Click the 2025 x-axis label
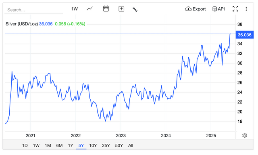 pyautogui.click(x=211, y=136)
